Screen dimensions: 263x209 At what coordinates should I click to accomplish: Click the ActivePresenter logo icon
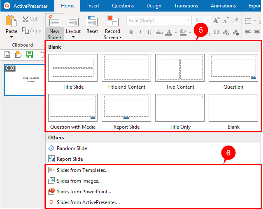(7, 6)
